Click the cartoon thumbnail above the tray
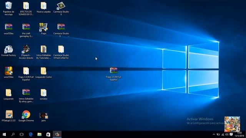246x138 pixels. pos(232,124)
